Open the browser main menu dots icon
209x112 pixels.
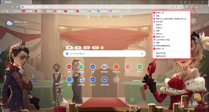(206, 7)
